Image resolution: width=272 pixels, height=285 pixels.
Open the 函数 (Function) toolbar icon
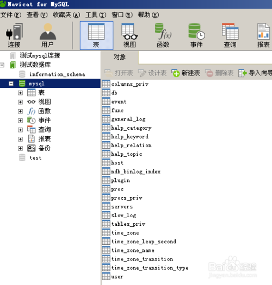[163, 35]
